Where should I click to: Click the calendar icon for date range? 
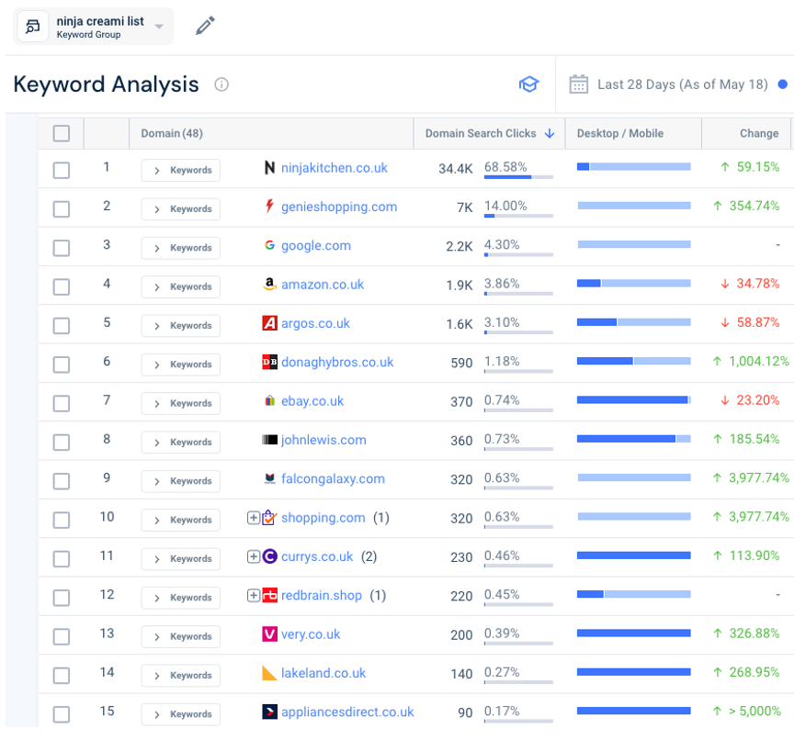[578, 84]
